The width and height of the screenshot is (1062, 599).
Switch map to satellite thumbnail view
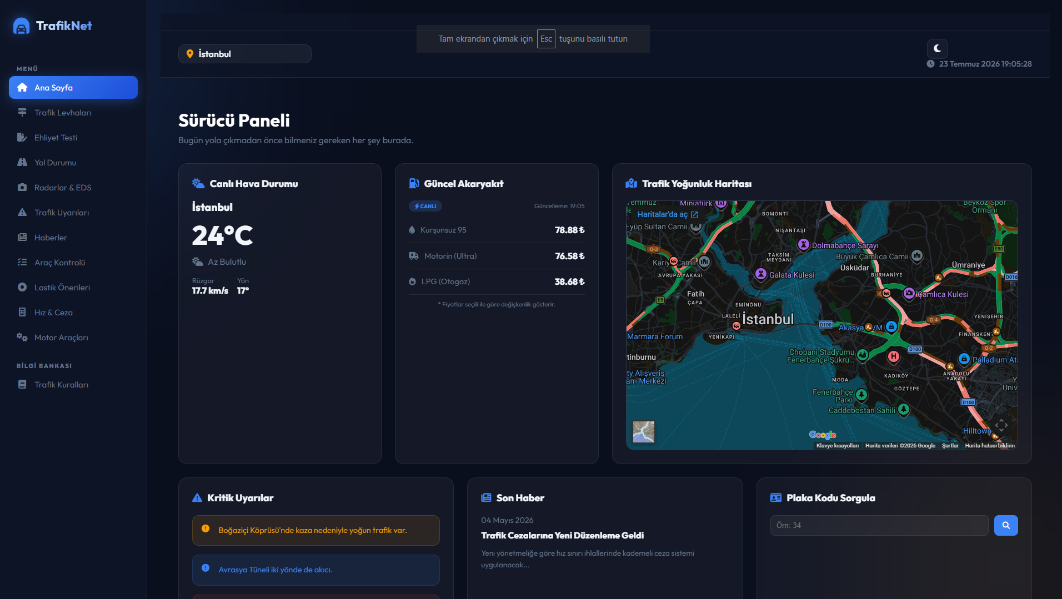pos(644,432)
